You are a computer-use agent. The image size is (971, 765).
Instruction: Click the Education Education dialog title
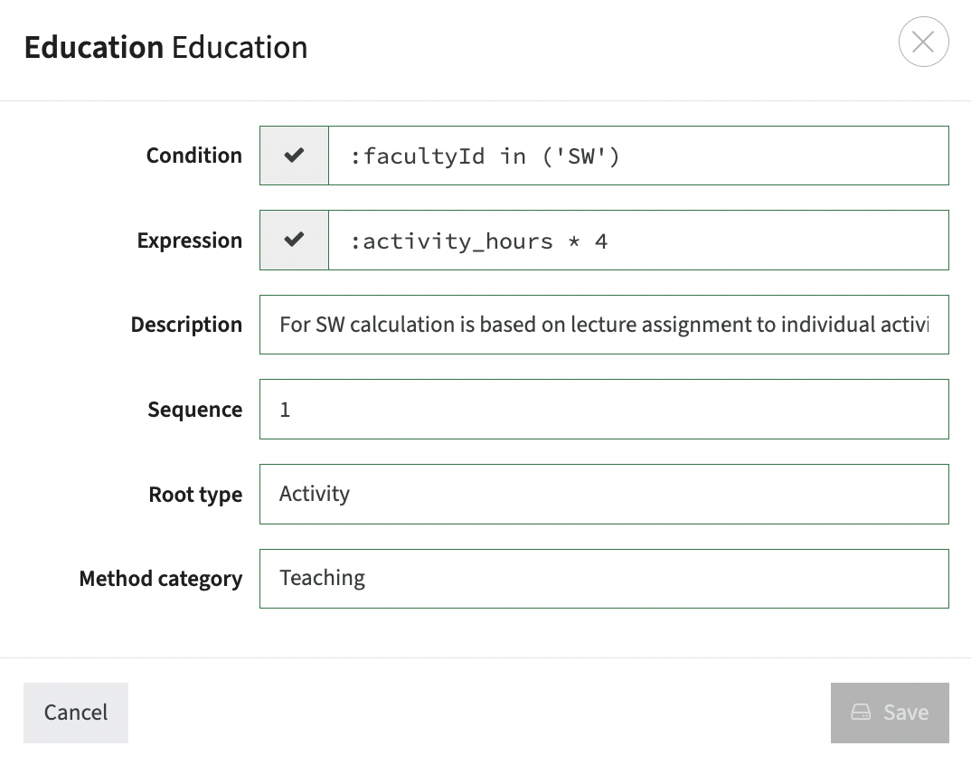pyautogui.click(x=166, y=48)
